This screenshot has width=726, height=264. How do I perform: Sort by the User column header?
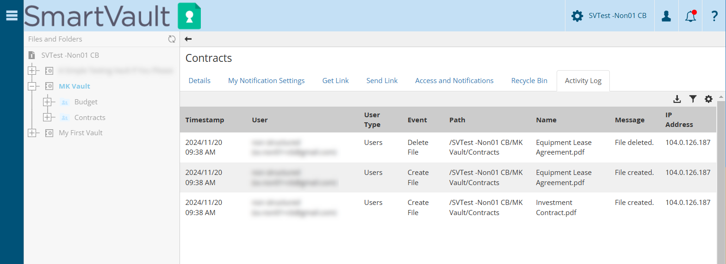coord(260,120)
